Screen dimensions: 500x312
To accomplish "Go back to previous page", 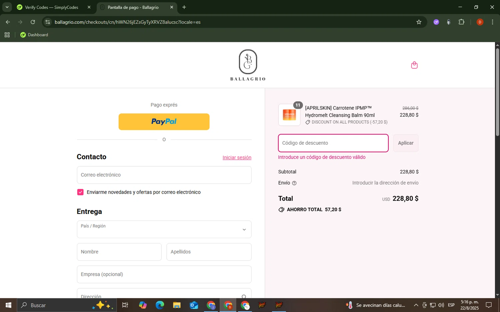I will click(8, 22).
